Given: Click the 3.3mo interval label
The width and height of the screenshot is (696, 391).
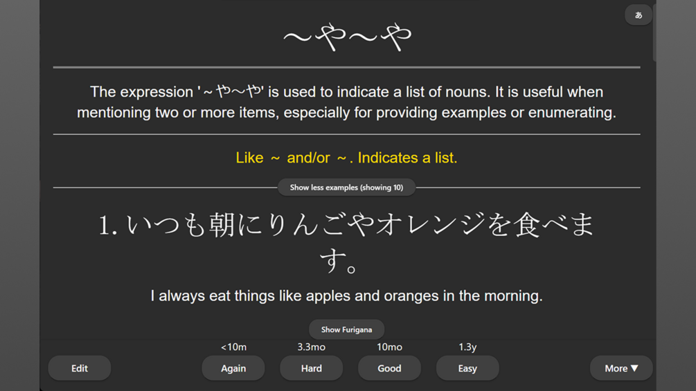Looking at the screenshot, I should point(311,347).
